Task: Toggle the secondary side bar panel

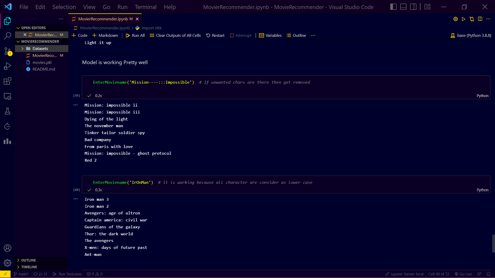Action: click(x=413, y=7)
